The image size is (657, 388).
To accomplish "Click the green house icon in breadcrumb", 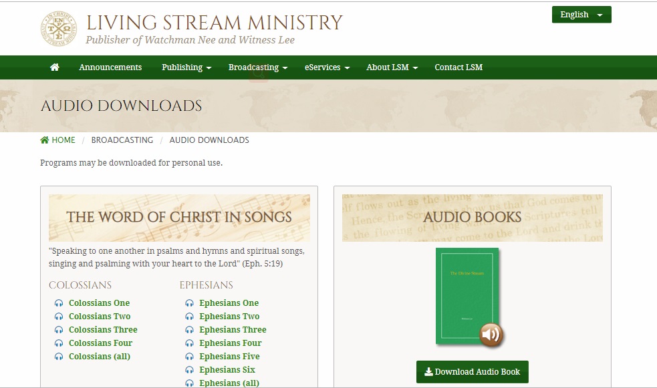I will tap(44, 140).
